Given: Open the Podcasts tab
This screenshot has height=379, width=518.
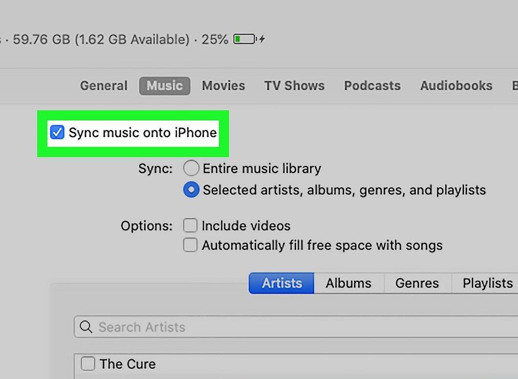Looking at the screenshot, I should point(372,86).
